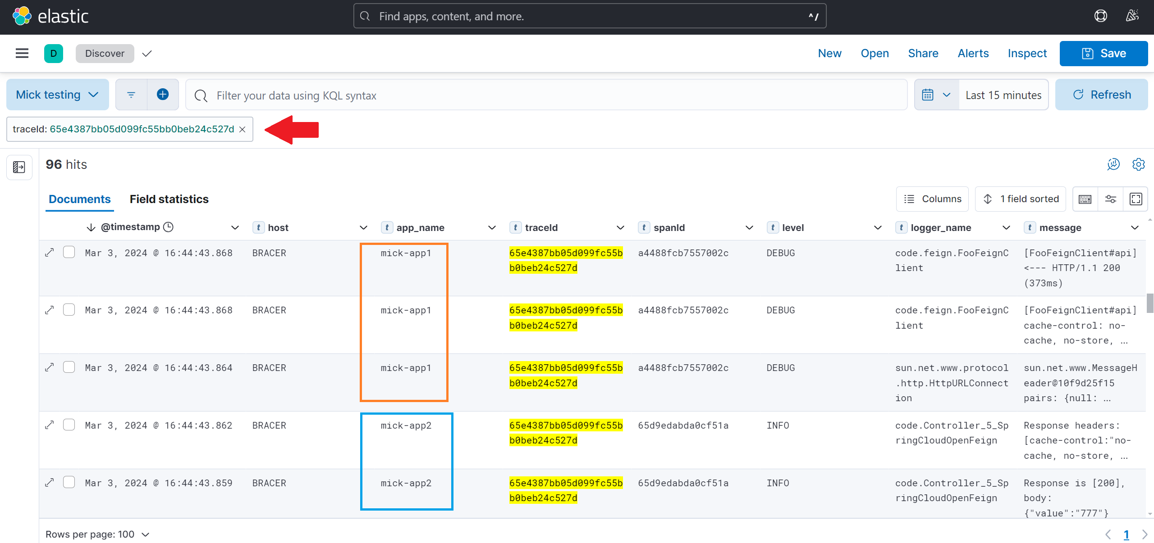The width and height of the screenshot is (1154, 543).
Task: Click the timestamp clock info icon
Action: coord(168,227)
